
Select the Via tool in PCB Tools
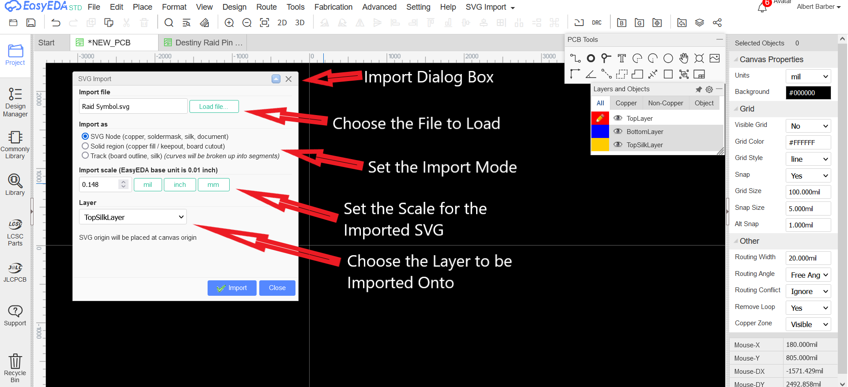pos(606,58)
